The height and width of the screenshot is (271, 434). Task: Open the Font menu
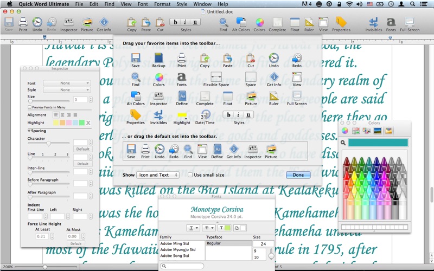click(x=143, y=4)
